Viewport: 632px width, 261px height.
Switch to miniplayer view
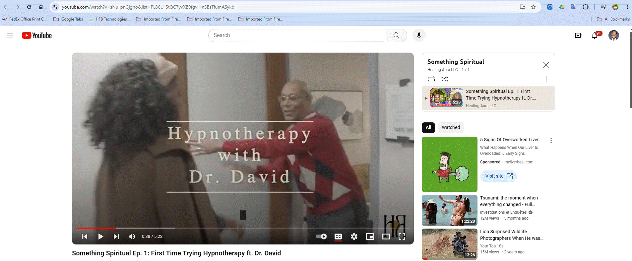pyautogui.click(x=370, y=237)
